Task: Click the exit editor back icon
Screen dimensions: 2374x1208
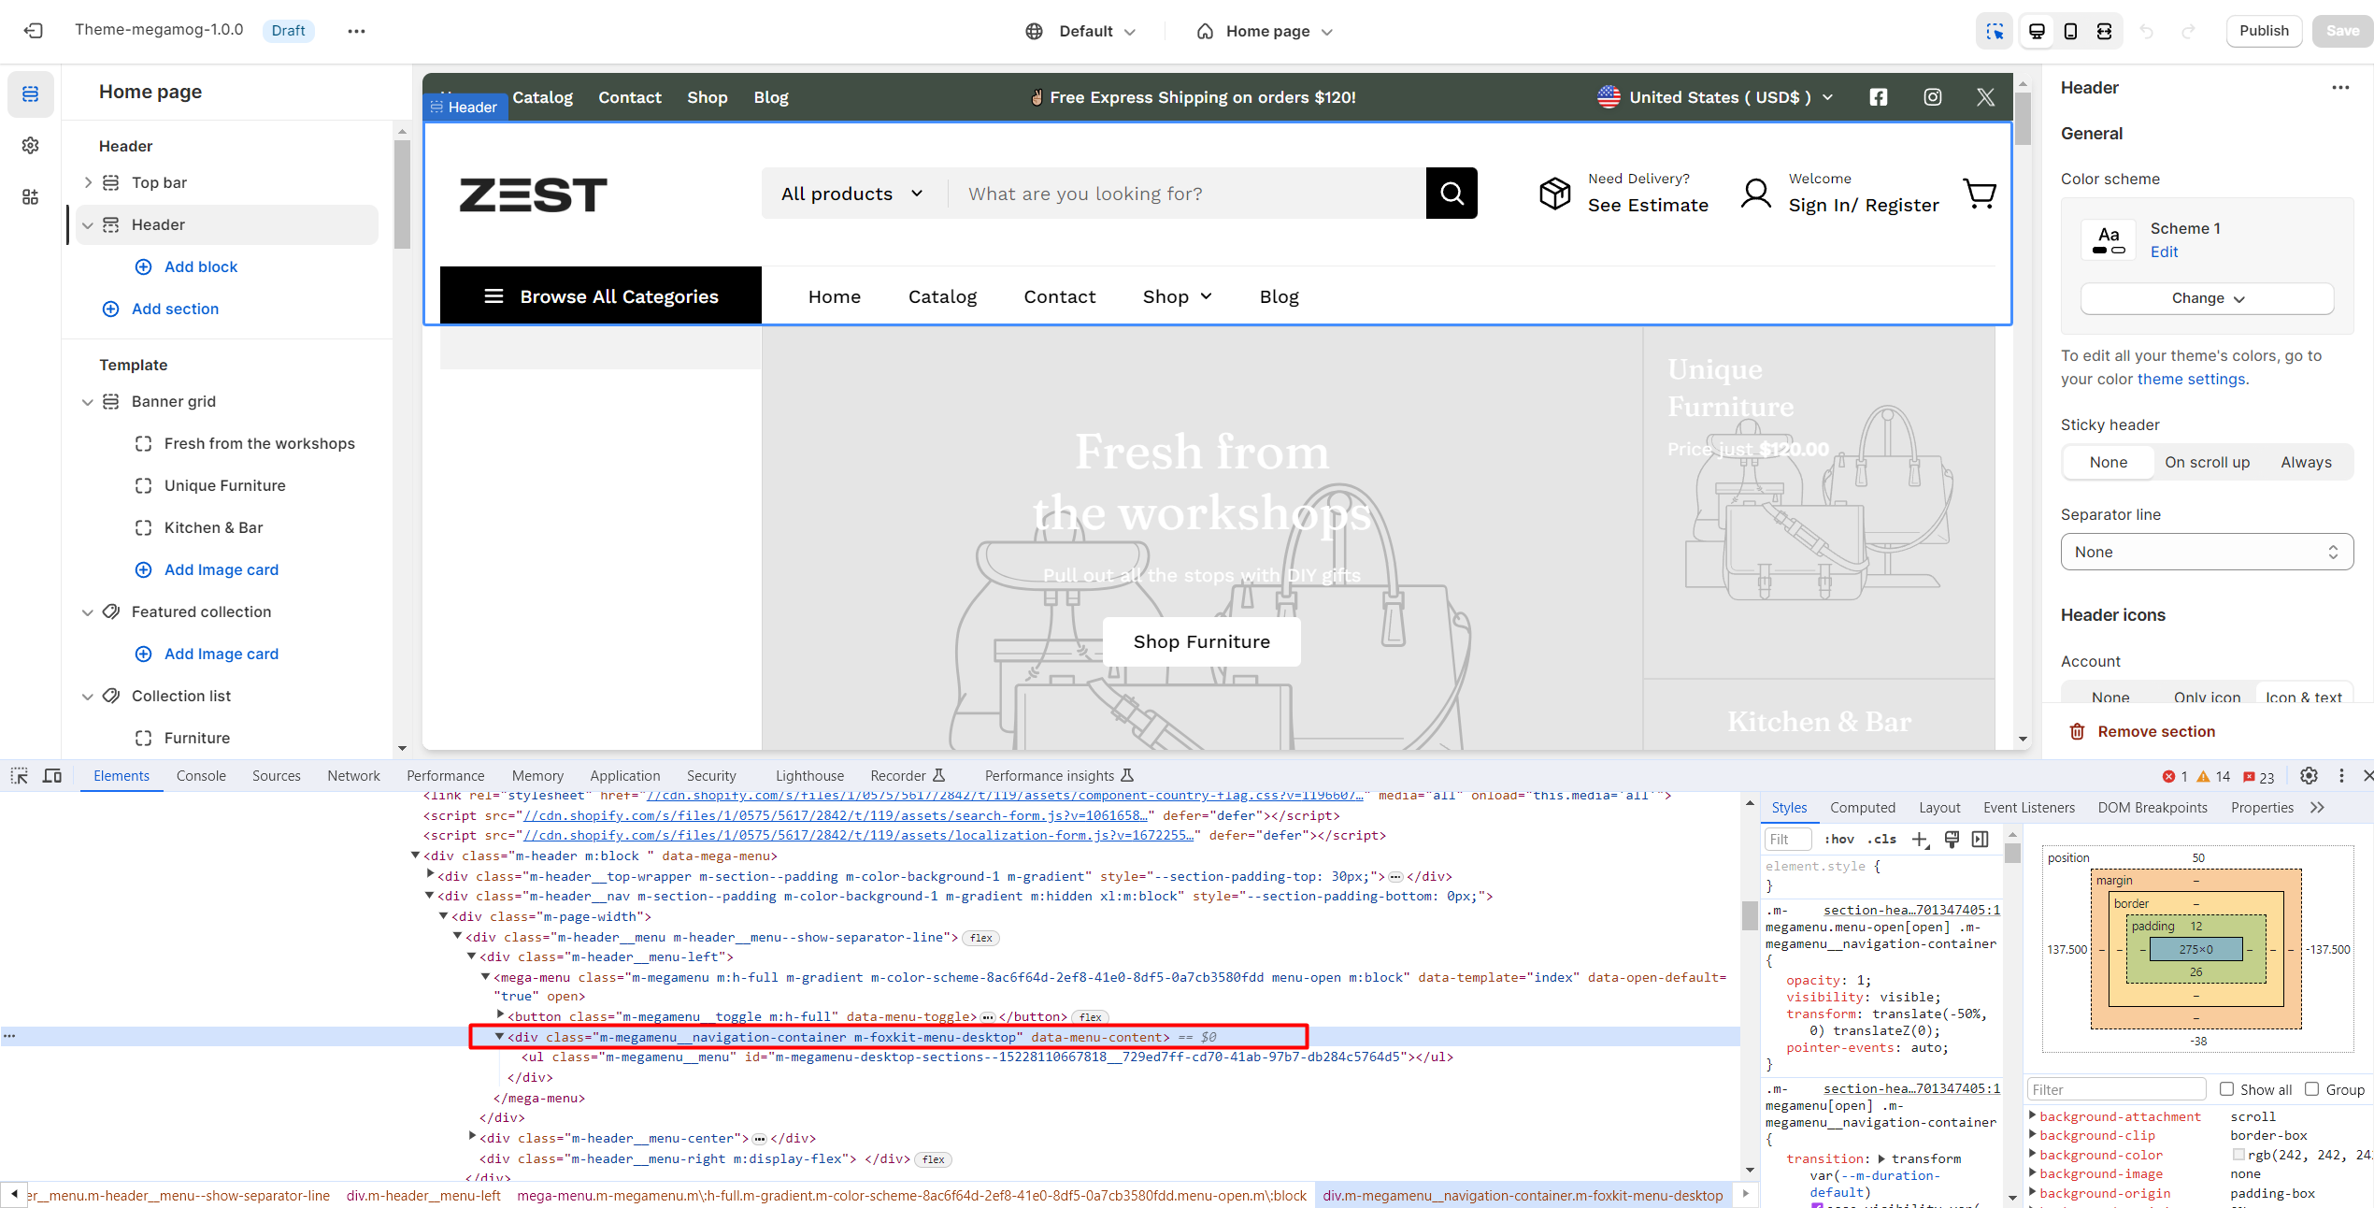Action: (34, 31)
